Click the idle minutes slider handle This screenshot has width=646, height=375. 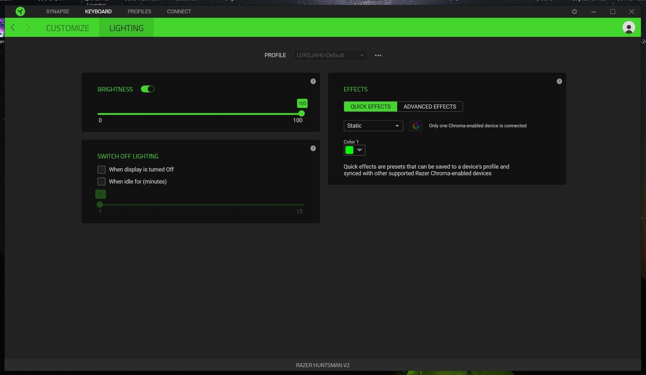click(x=99, y=204)
